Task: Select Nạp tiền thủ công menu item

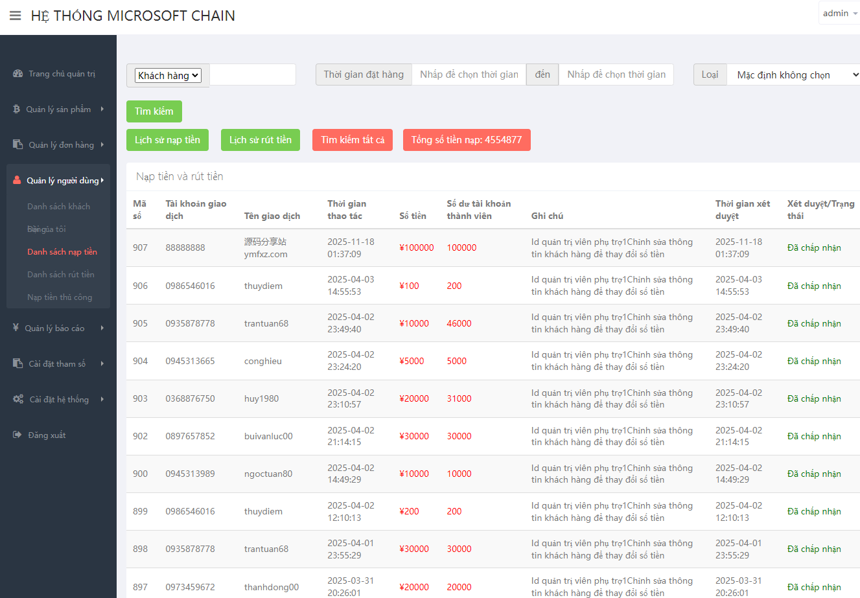Action: (x=60, y=297)
